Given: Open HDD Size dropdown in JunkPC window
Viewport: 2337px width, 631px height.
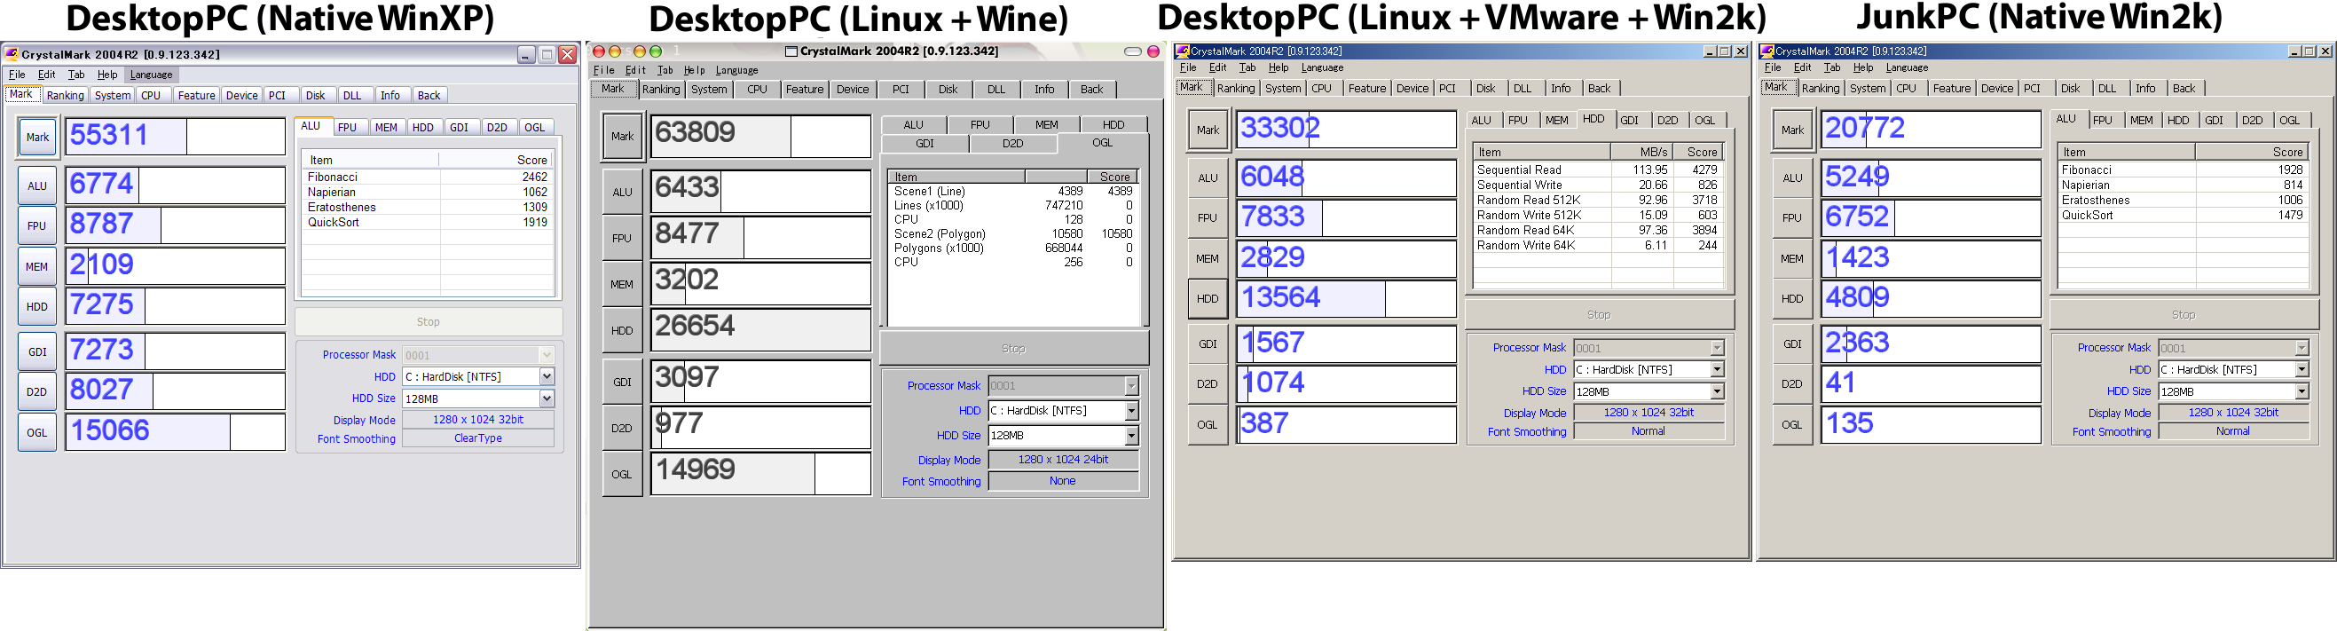Looking at the screenshot, I should [x=2302, y=391].
